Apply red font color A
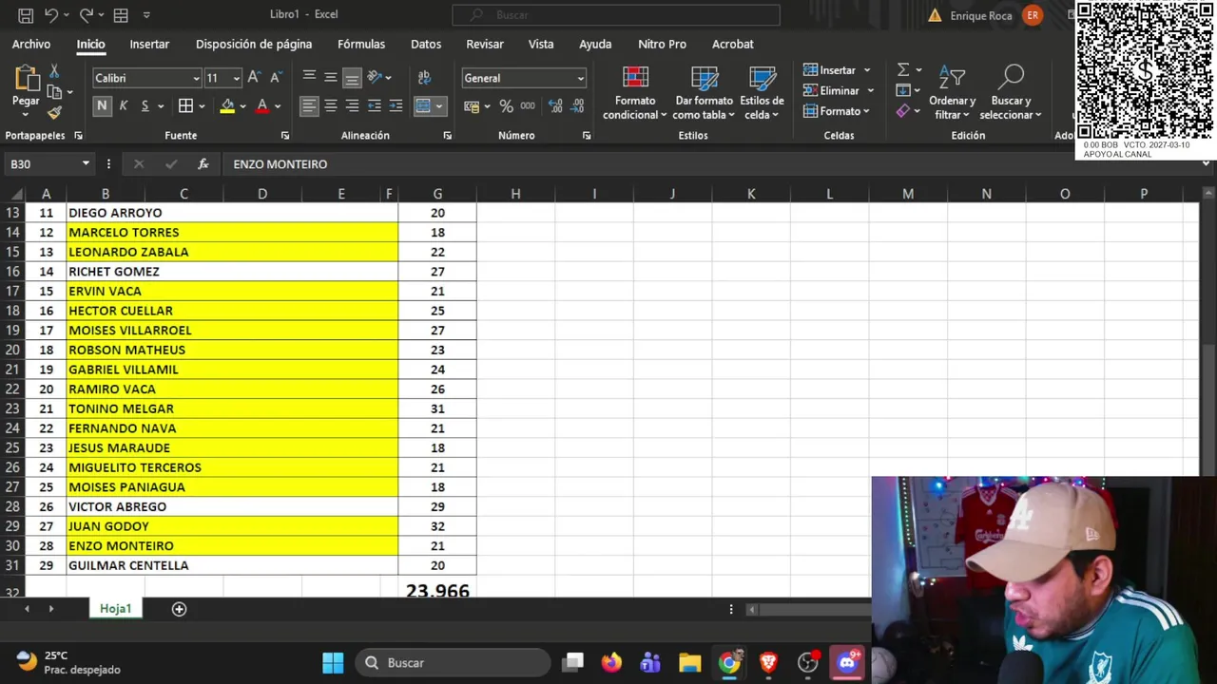This screenshot has height=684, width=1217. 262,106
